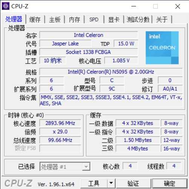Image resolution: width=189 pixels, height=189 pixels.
Task: Click the 线程数 value field
Action: pos(174,166)
